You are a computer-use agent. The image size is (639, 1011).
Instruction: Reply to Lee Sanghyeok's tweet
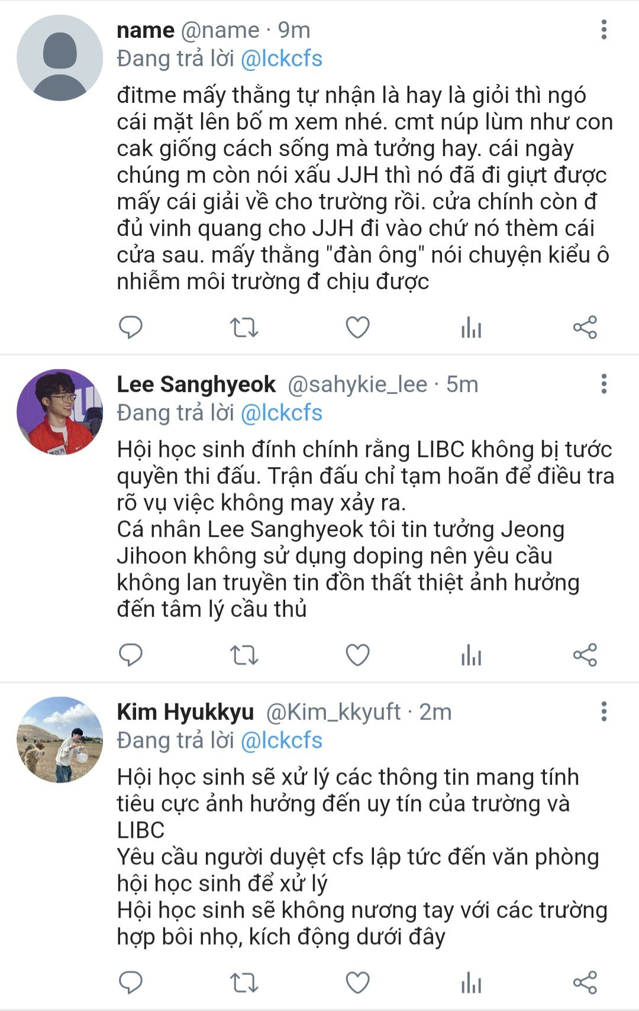[x=131, y=655]
